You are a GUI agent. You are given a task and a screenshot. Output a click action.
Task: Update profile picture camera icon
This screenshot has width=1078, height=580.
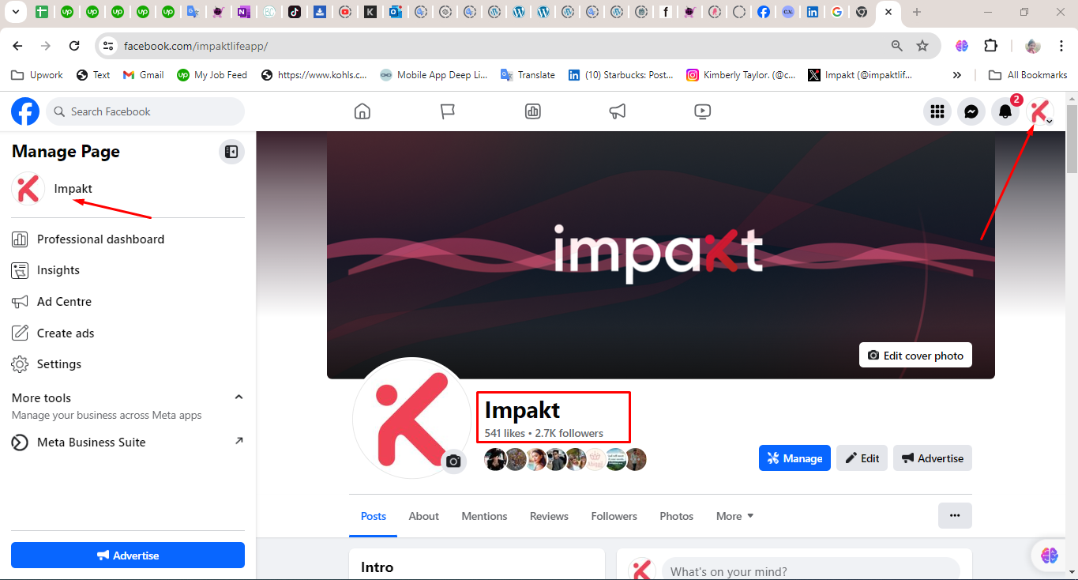(x=453, y=461)
